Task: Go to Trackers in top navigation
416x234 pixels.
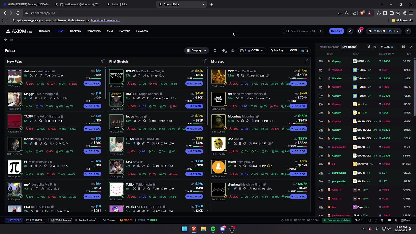Action: click(75, 31)
